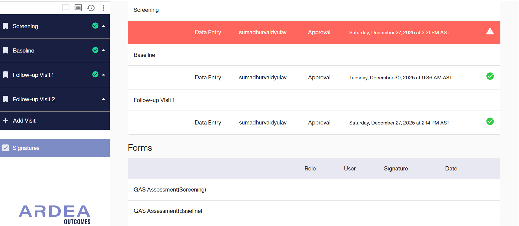Viewport: 519px width, 226px height.
Task: Click the green check on sidebar Follow-up Visit 1
Action: click(x=95, y=74)
